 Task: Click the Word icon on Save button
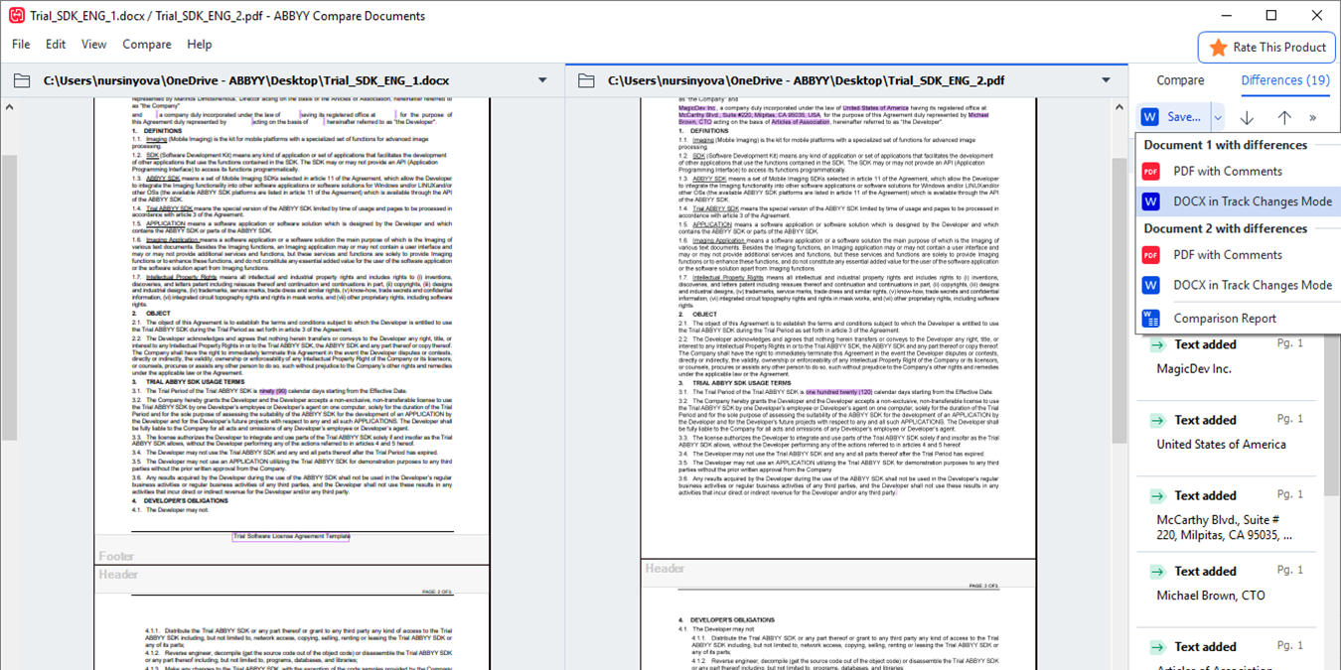point(1150,117)
